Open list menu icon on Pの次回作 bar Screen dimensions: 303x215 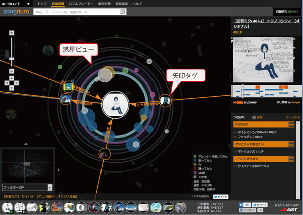click(291, 124)
